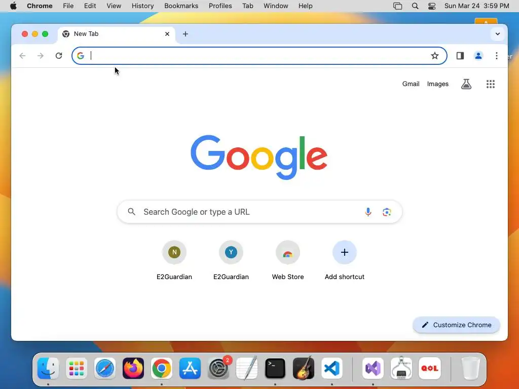Open the first E2Guardian shortcut (N)
Viewport: 519px width, 389px height.
click(174, 260)
